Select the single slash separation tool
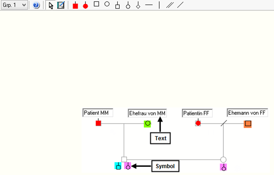Screen dimensions: 274x175 (x=180, y=5)
